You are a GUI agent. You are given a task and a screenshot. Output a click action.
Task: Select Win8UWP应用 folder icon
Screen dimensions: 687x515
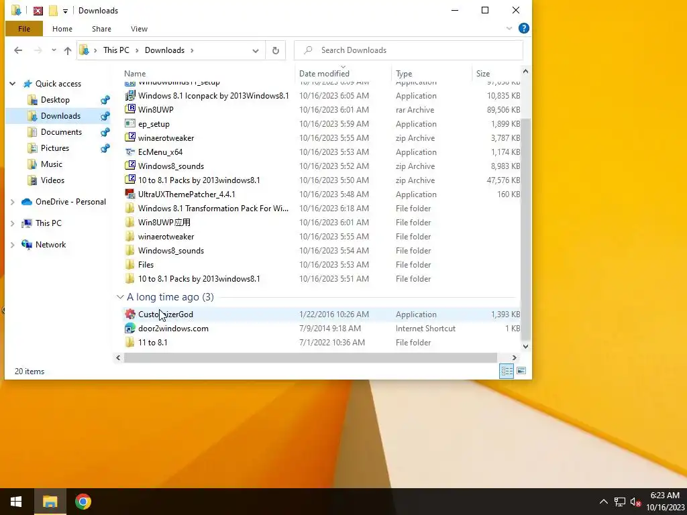point(129,223)
